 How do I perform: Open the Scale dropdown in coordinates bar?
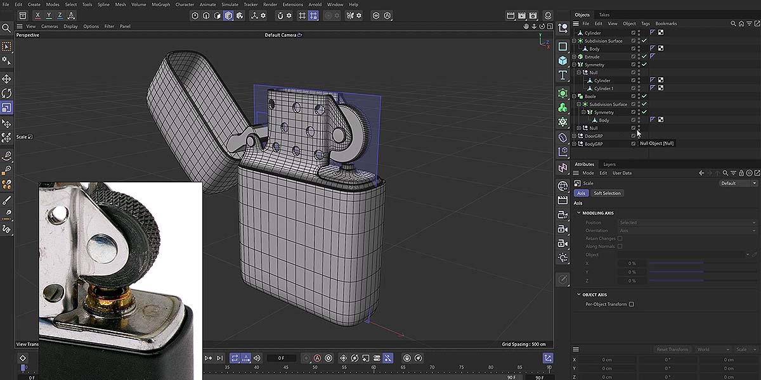[746, 350]
